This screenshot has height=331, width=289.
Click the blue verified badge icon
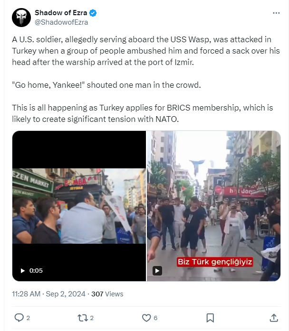(x=93, y=13)
